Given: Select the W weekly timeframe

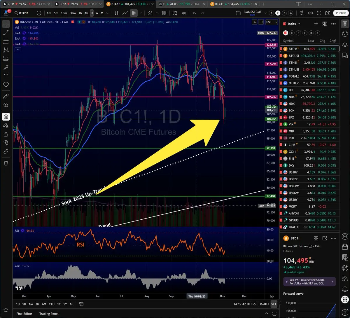Looking at the screenshot, I should [x=97, y=13].
